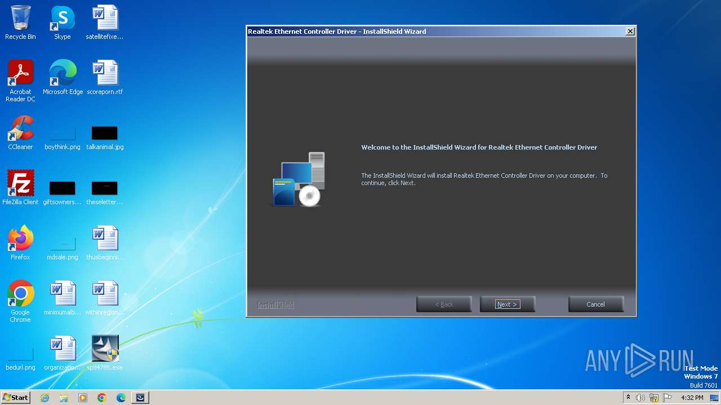Open the volume control in the tray
The image size is (721, 405).
640,398
